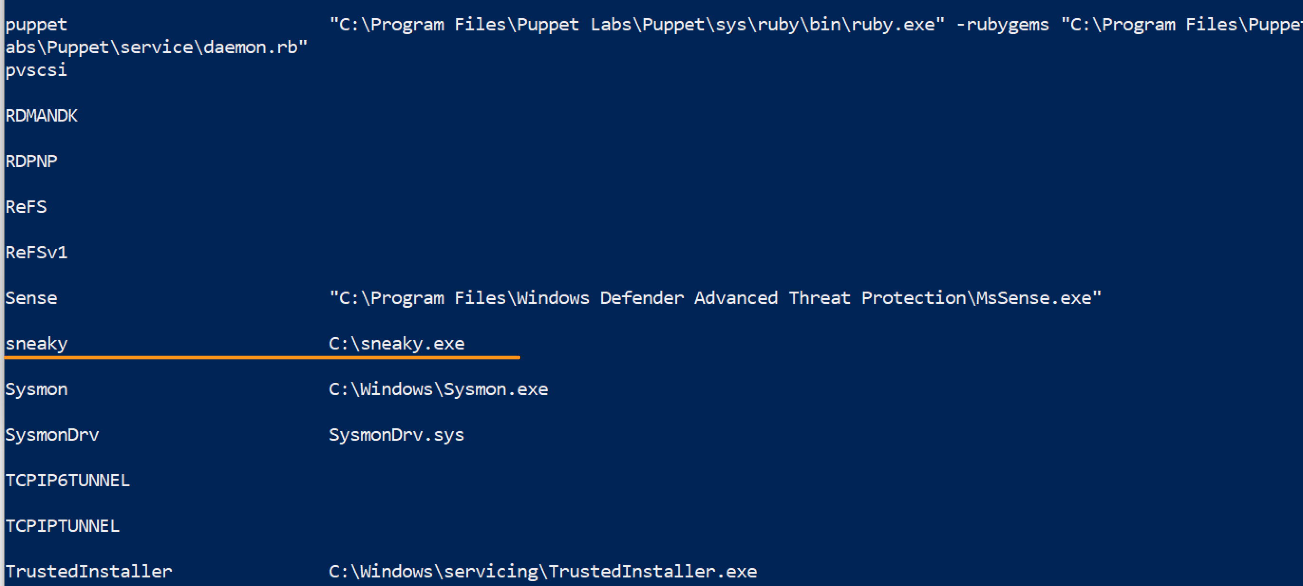Click the C:\sneaky.exe path
Screen dimensions: 1303x586
[397, 344]
